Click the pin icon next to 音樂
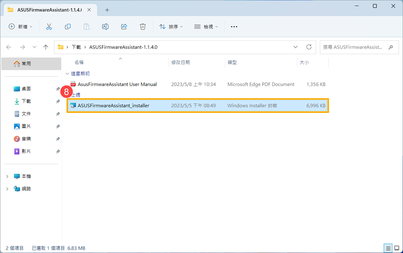Screen dimensions: 403x253 (x=58, y=139)
